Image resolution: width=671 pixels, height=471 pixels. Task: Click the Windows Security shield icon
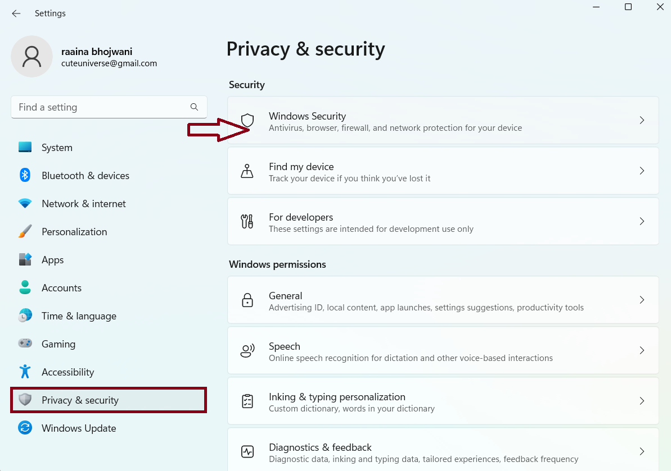pos(247,120)
